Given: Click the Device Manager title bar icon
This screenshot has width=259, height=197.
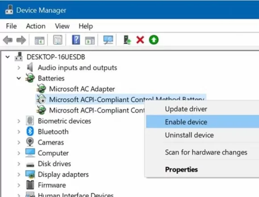Looking at the screenshot, I should [9, 10].
